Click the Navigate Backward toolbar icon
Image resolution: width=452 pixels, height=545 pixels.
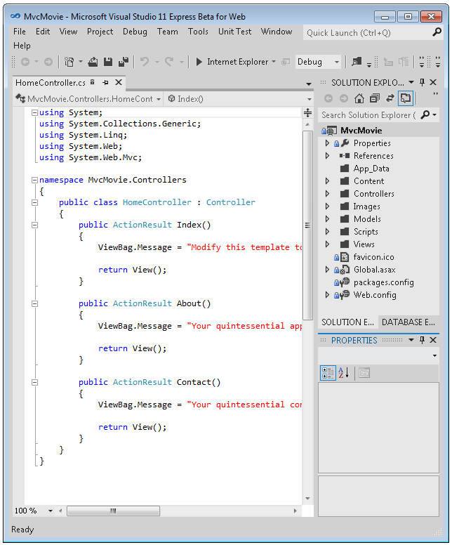(25, 63)
